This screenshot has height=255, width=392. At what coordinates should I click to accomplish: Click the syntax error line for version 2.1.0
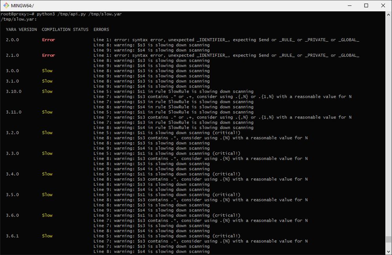tap(226, 55)
